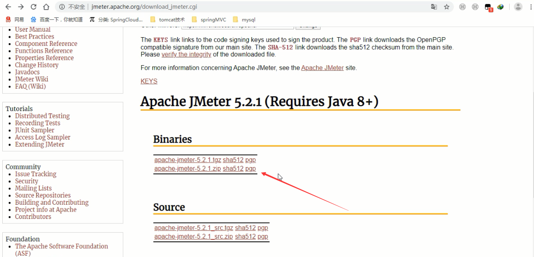Click the Binaries section heading
This screenshot has height=257, width=534.
[172, 139]
